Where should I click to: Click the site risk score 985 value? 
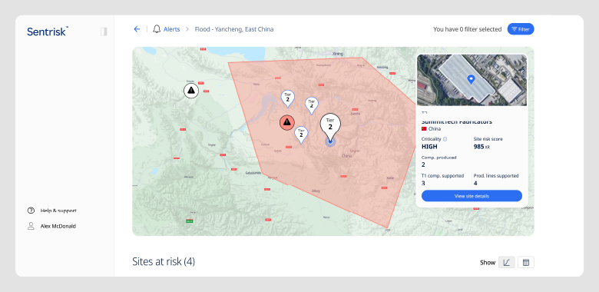(478, 146)
